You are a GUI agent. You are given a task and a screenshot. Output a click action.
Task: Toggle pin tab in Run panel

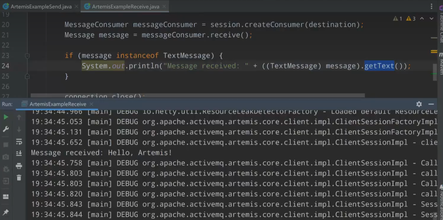click(6, 212)
